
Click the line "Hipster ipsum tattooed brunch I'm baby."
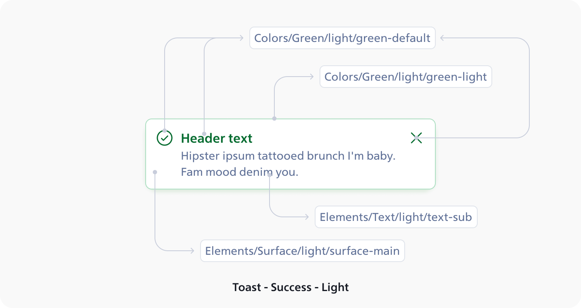coord(288,156)
